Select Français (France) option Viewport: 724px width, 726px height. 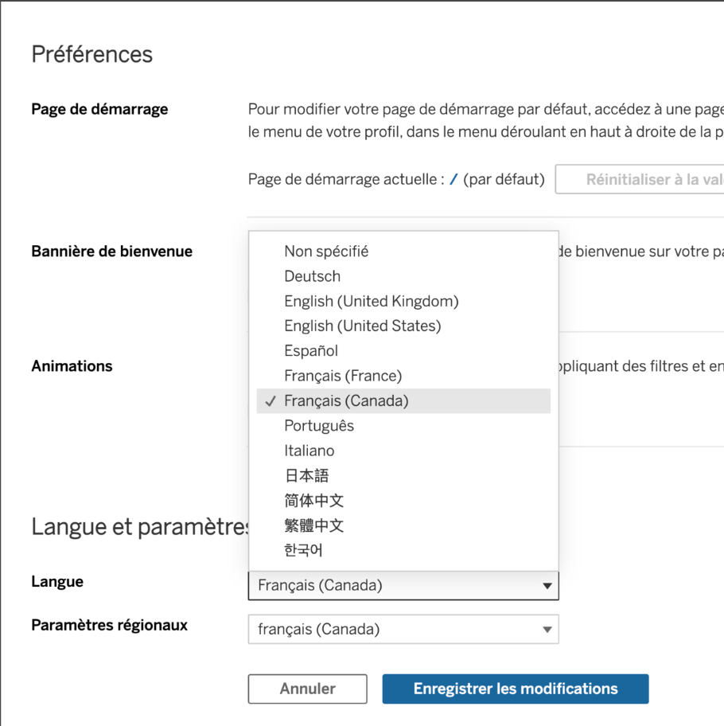[x=343, y=376]
